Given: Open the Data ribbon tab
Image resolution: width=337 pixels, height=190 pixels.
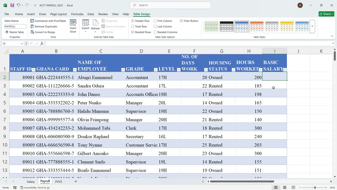Looking at the screenshot, I should (x=91, y=14).
